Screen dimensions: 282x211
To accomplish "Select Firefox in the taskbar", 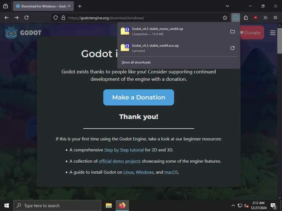I will pos(122,206).
